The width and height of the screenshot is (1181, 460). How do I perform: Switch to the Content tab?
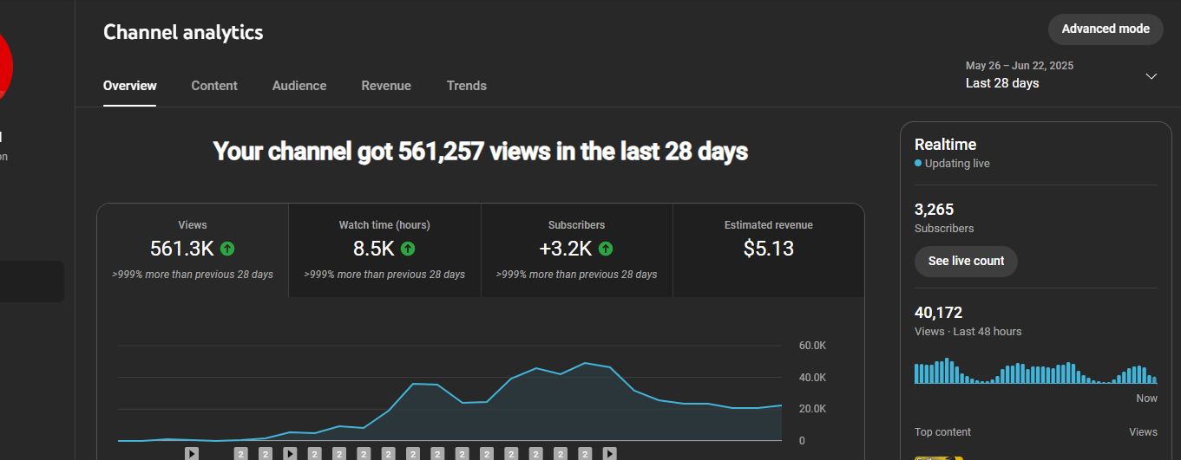214,86
